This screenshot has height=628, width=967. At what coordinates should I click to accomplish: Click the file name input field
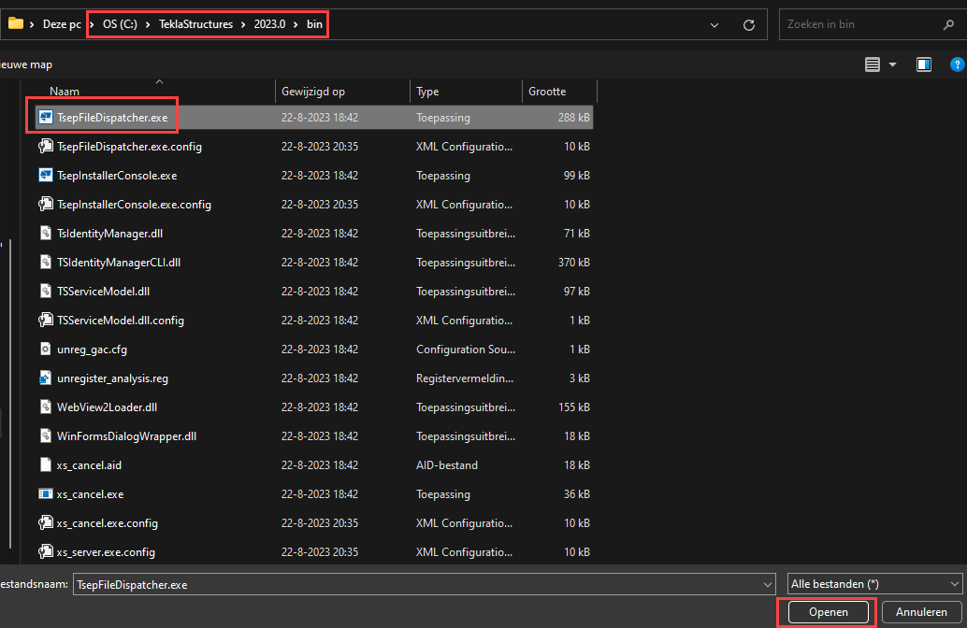(411, 584)
